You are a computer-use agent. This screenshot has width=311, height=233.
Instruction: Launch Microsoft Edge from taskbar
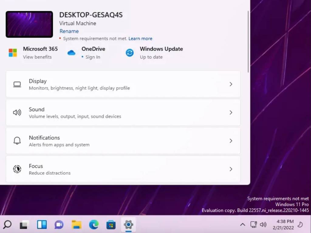pyautogui.click(x=94, y=225)
